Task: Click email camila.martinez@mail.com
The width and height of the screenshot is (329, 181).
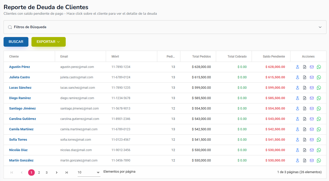Action: 79,129
